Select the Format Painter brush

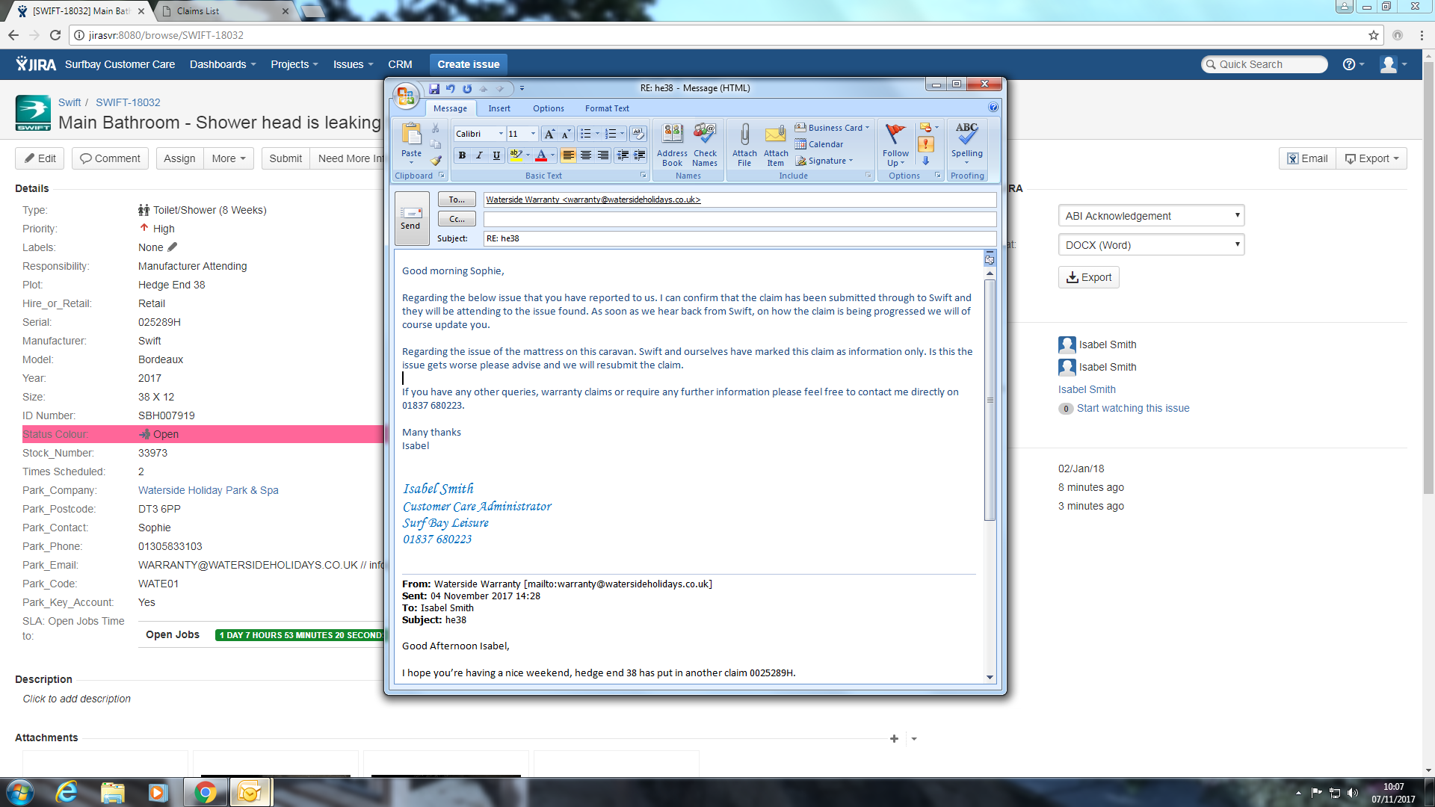tap(436, 160)
